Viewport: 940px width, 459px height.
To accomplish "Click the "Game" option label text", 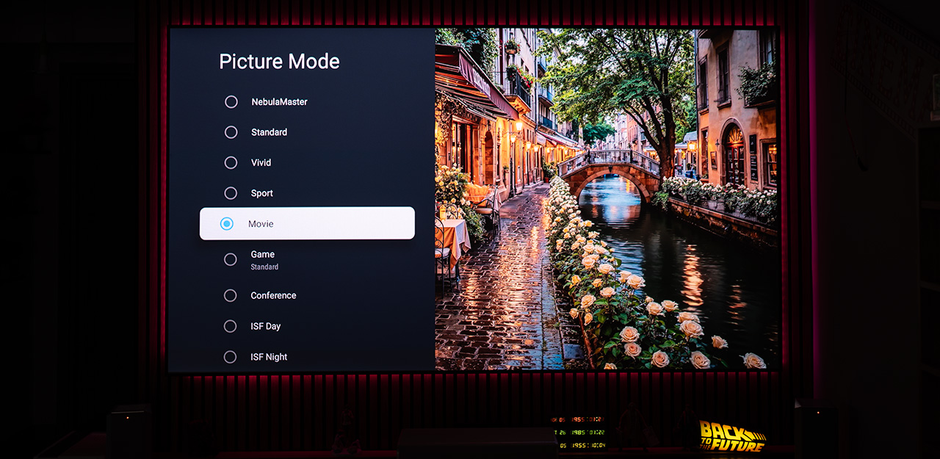I will click(x=262, y=254).
